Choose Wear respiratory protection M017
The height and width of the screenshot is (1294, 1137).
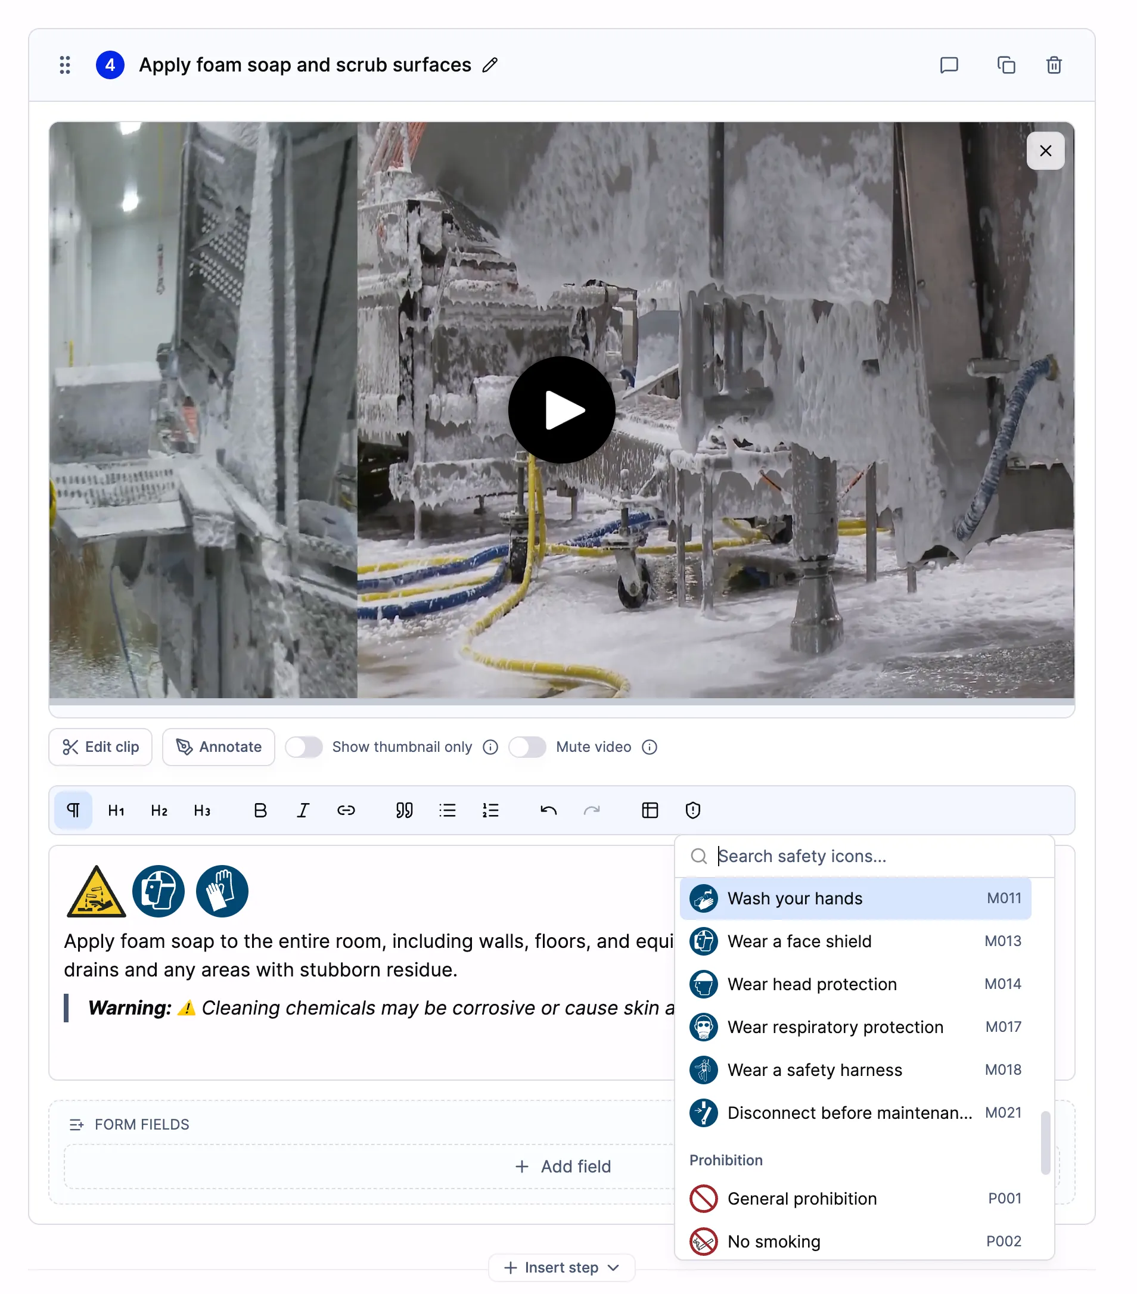pyautogui.click(x=855, y=1027)
